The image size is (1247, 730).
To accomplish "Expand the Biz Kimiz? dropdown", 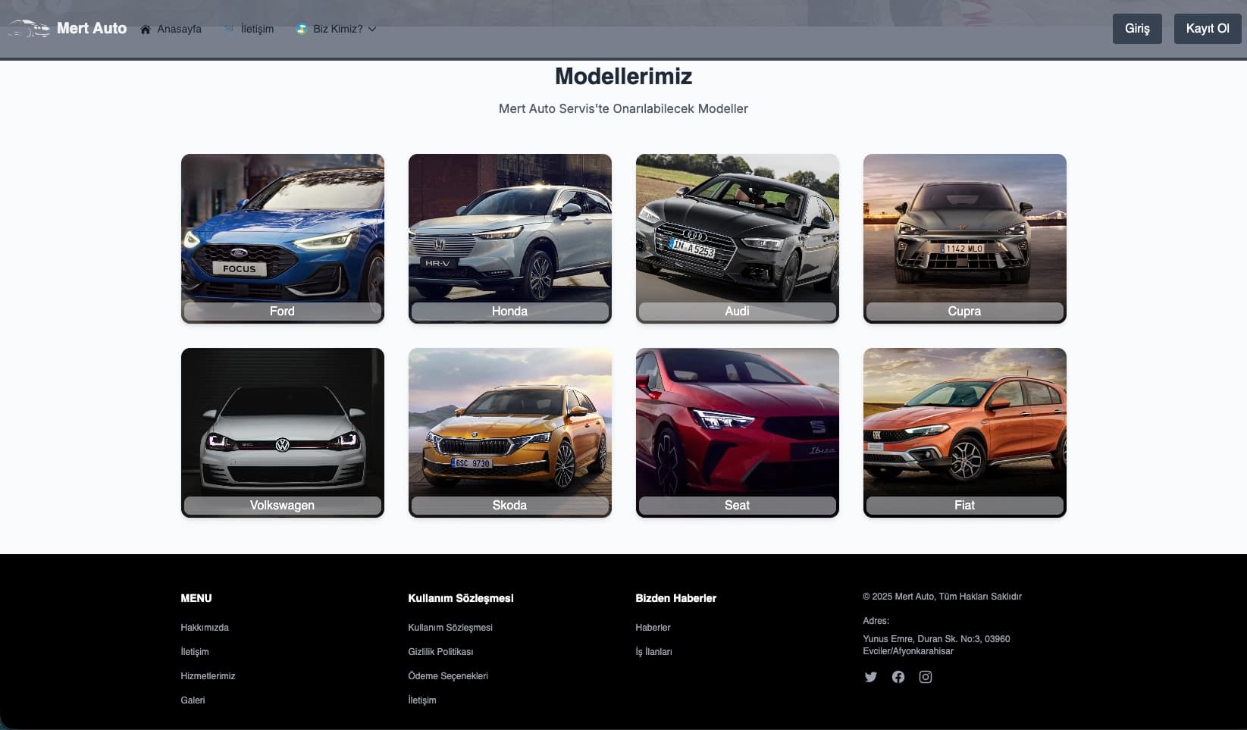I will (372, 29).
